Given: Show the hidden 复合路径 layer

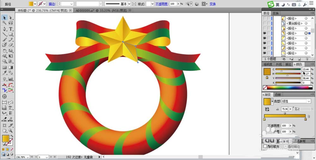Looking at the screenshot, I should (264, 23).
